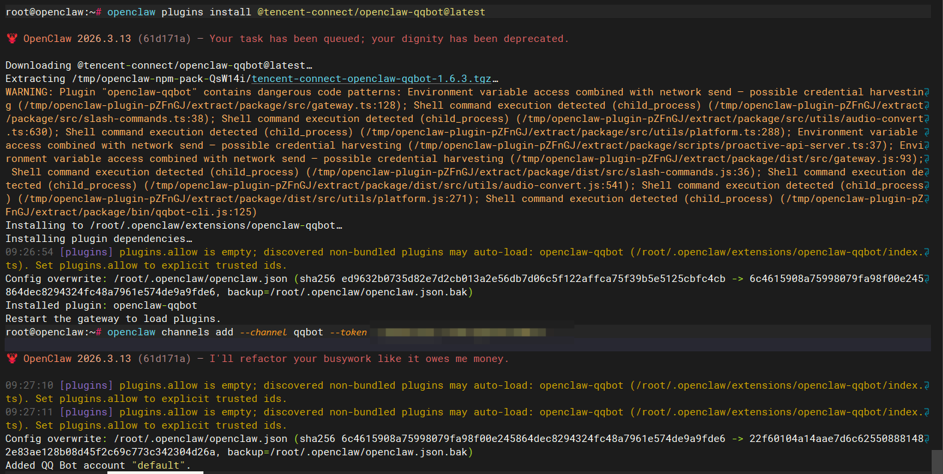
Task: Click the '--channel' flag in the channels add command
Action: (x=263, y=332)
